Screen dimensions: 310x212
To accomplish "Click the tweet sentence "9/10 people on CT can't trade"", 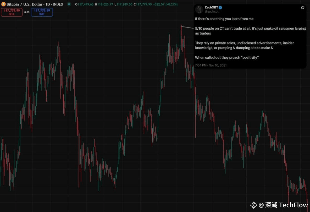I will [x=250, y=31].
